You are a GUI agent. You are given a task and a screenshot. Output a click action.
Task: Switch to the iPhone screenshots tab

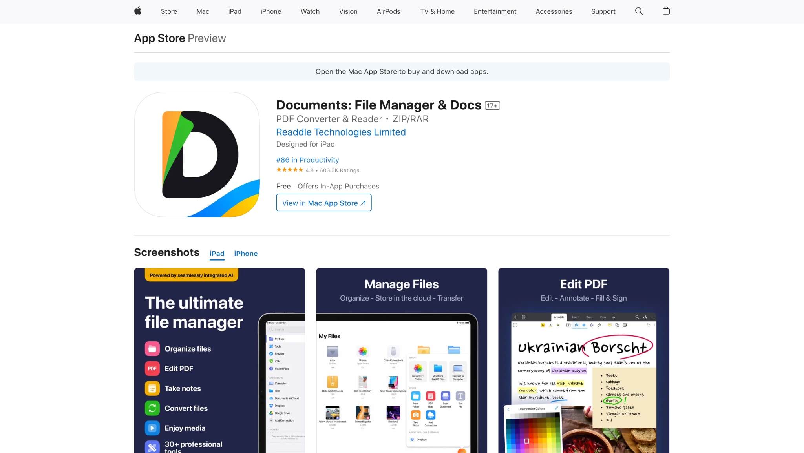click(x=246, y=254)
